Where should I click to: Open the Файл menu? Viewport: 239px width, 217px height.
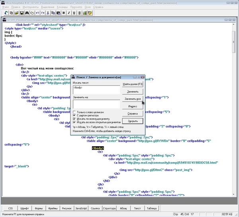tap(6, 7)
